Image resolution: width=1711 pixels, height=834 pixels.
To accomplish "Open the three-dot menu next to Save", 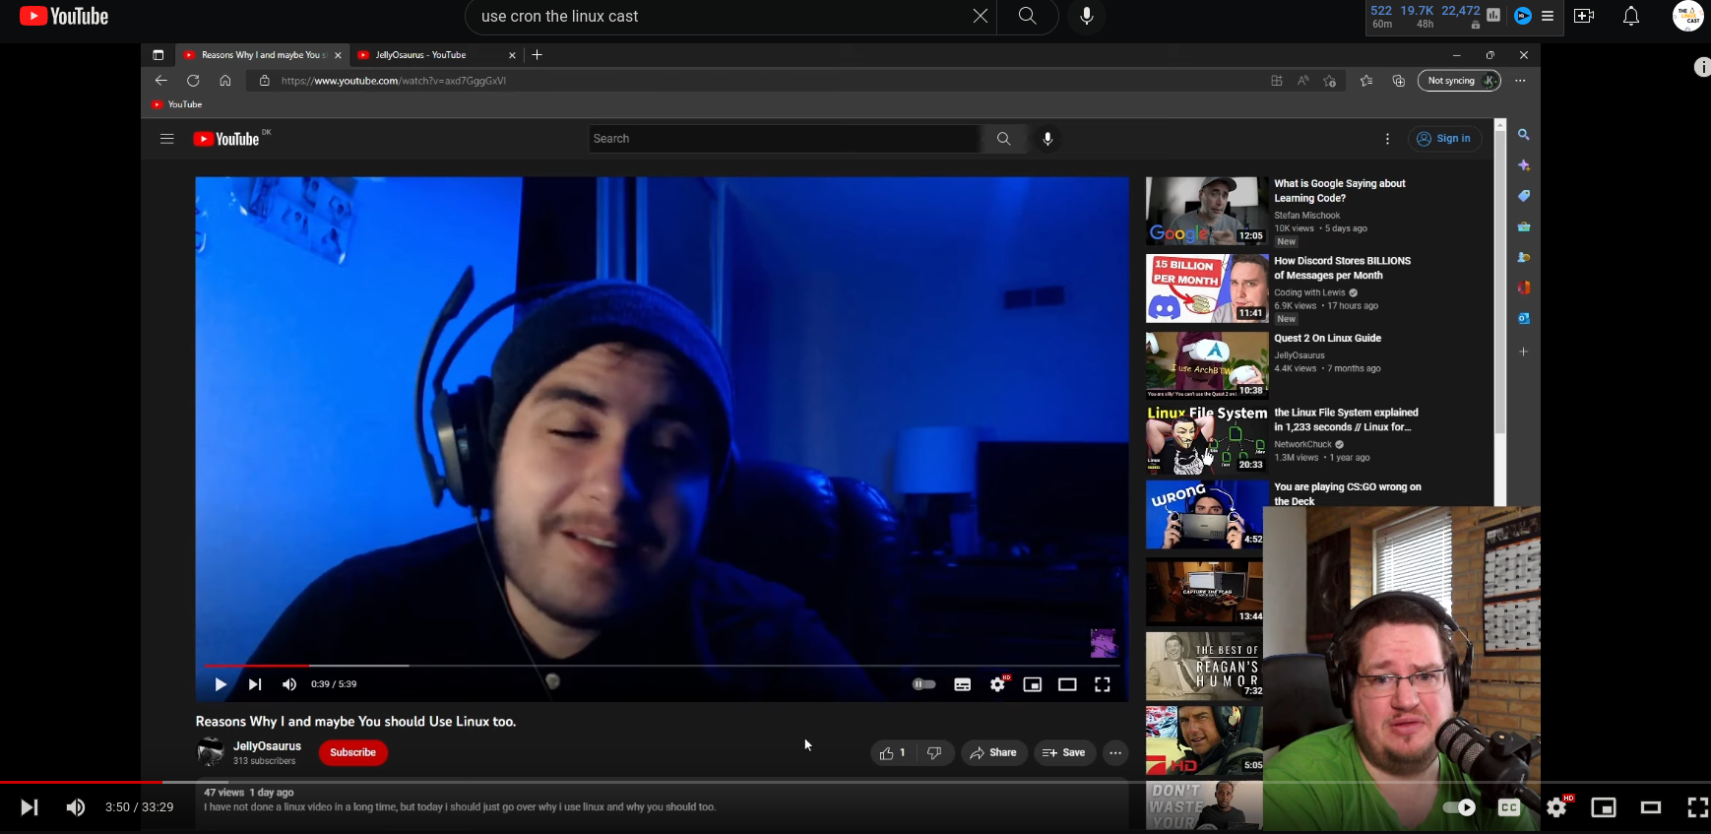I will tap(1115, 753).
